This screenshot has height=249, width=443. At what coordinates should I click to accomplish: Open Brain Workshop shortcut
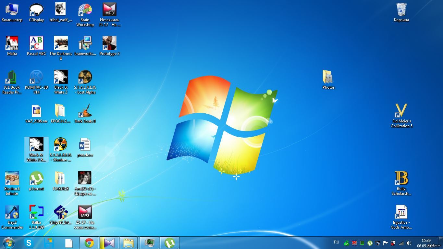pyautogui.click(x=85, y=15)
